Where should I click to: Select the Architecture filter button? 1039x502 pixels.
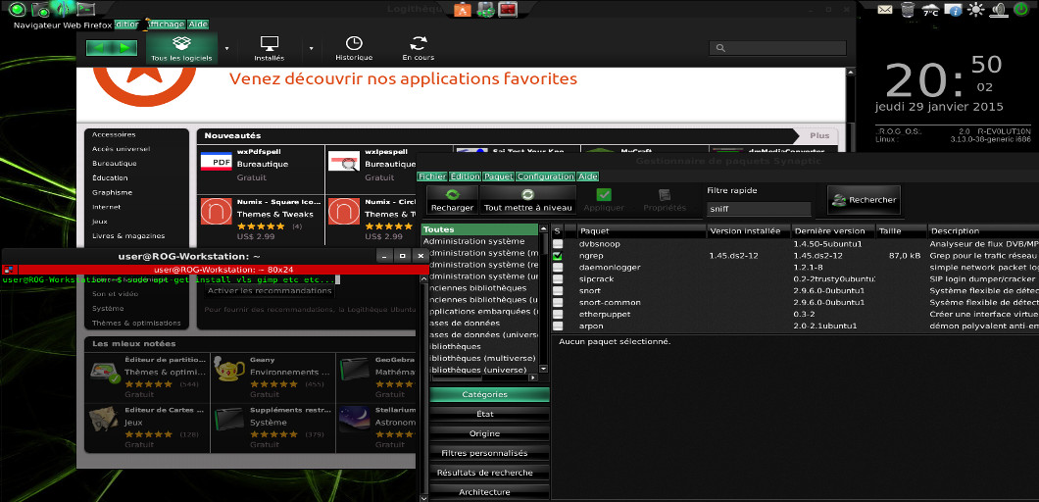point(489,492)
